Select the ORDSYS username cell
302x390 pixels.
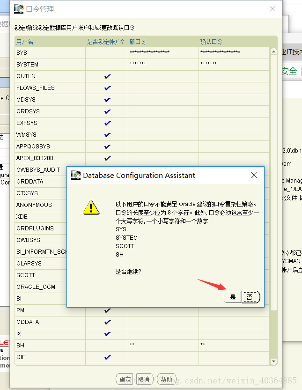tap(50, 111)
